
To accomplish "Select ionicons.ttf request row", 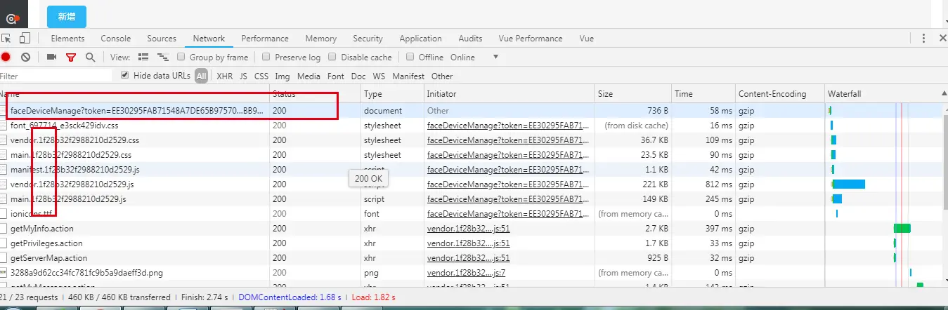I will point(471,213).
